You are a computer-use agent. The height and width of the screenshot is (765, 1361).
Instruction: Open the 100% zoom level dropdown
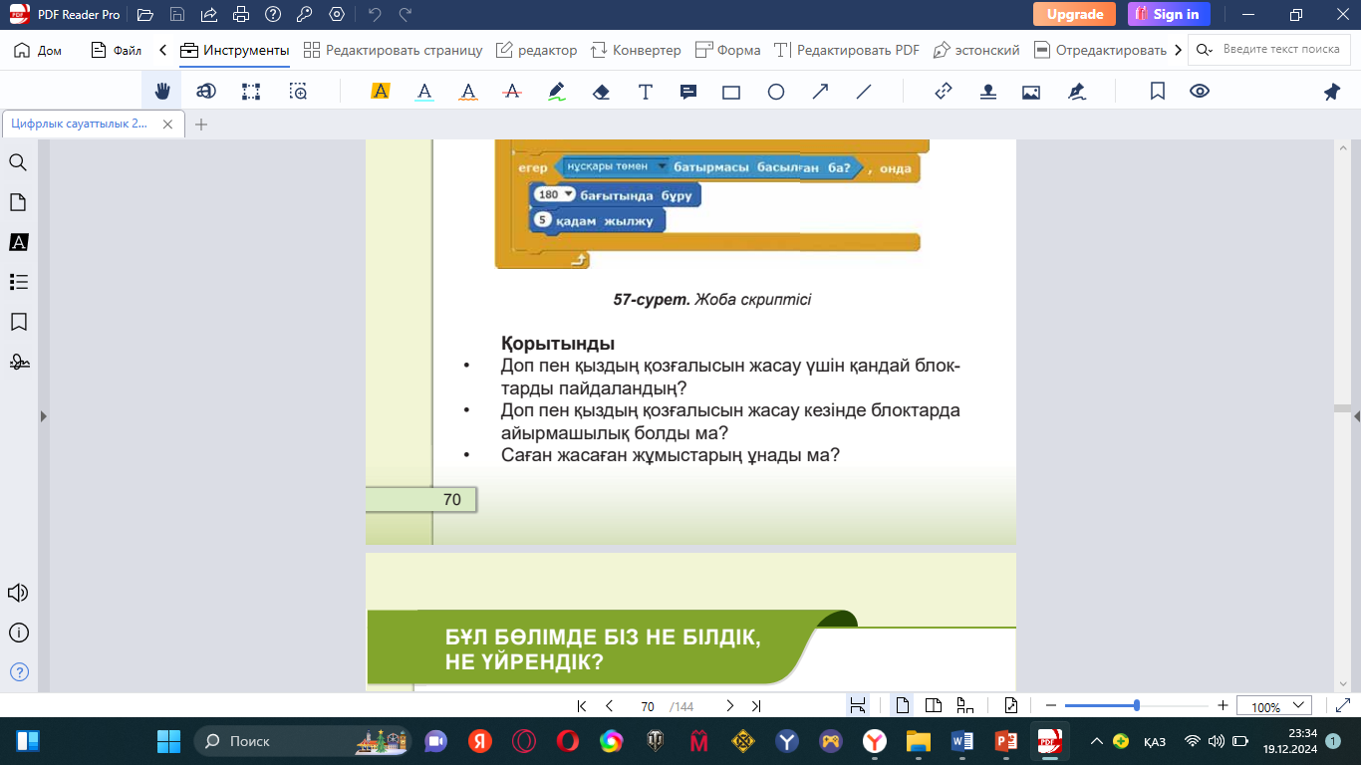pos(1273,706)
